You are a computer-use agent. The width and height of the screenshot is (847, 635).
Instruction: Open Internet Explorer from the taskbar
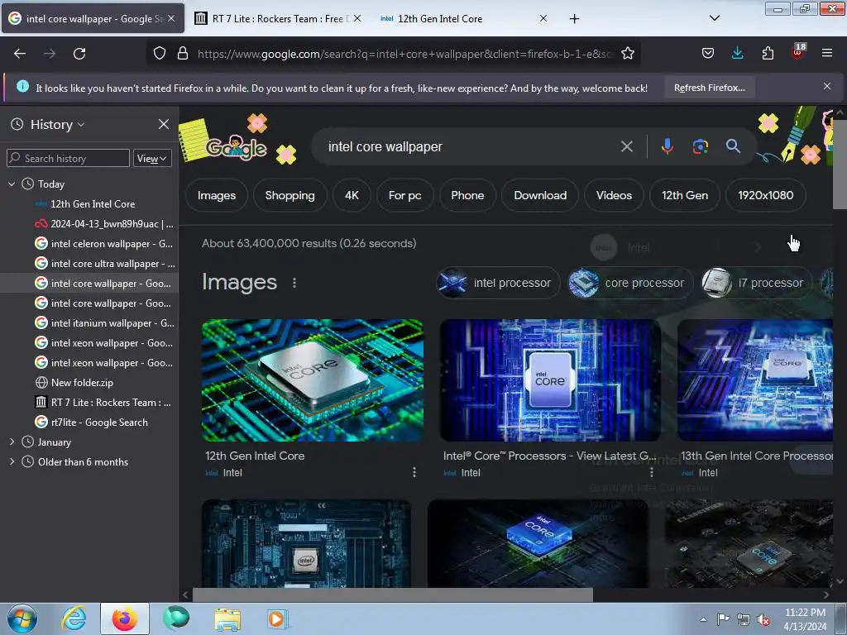[74, 618]
